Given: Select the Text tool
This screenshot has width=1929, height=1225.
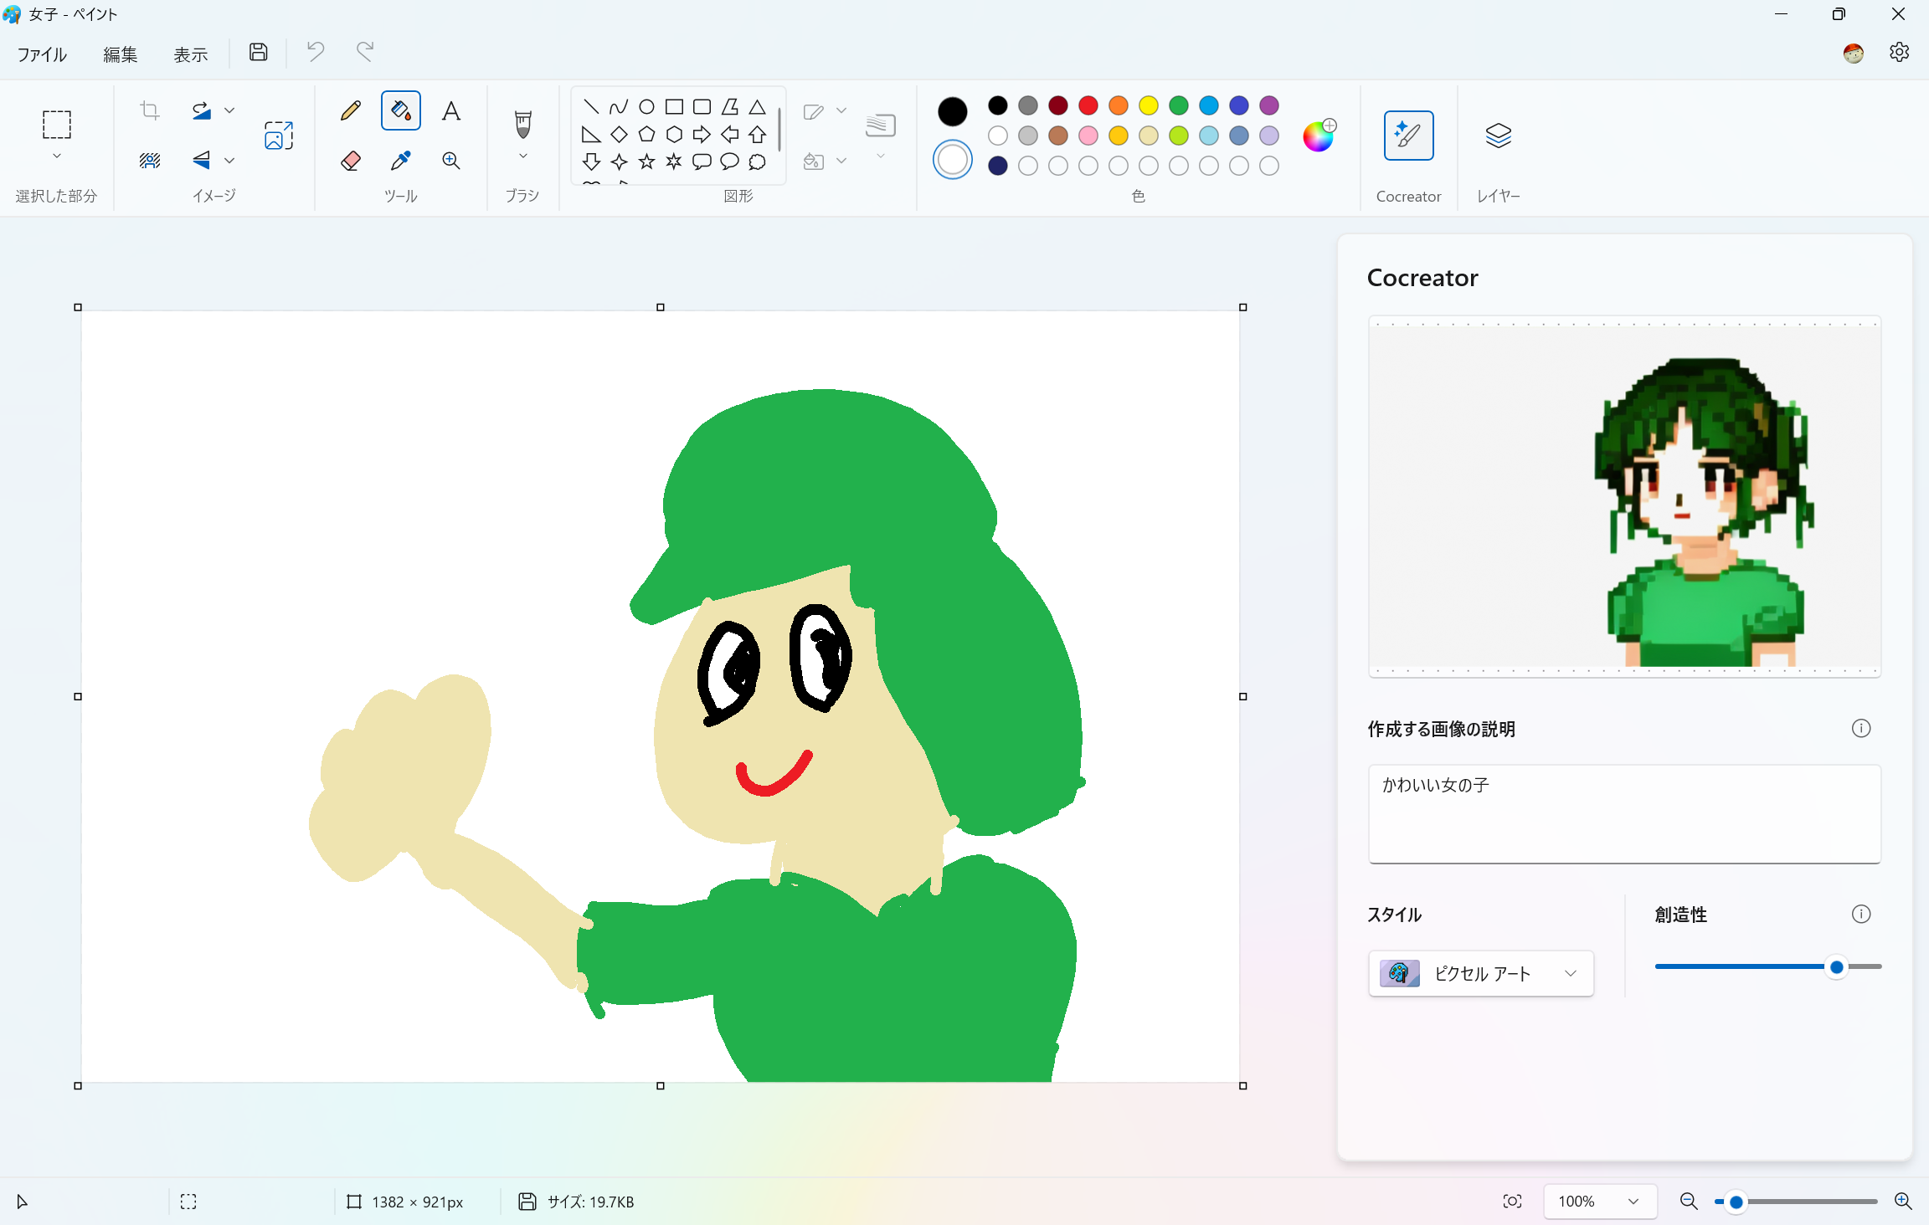Looking at the screenshot, I should 451,110.
